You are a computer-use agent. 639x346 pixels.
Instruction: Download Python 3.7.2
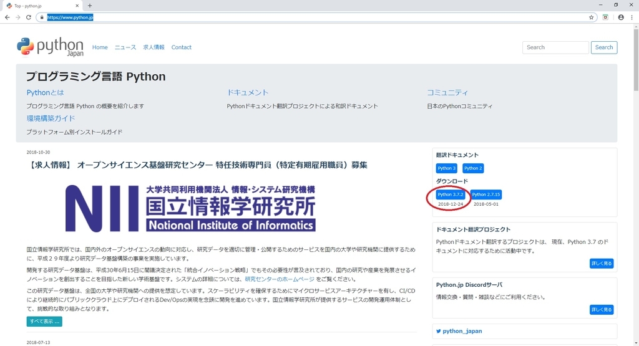(x=451, y=195)
